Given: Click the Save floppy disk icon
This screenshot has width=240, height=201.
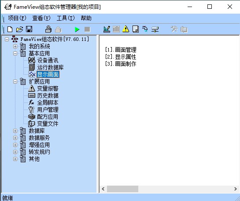Looking at the screenshot, I should coord(29,29).
